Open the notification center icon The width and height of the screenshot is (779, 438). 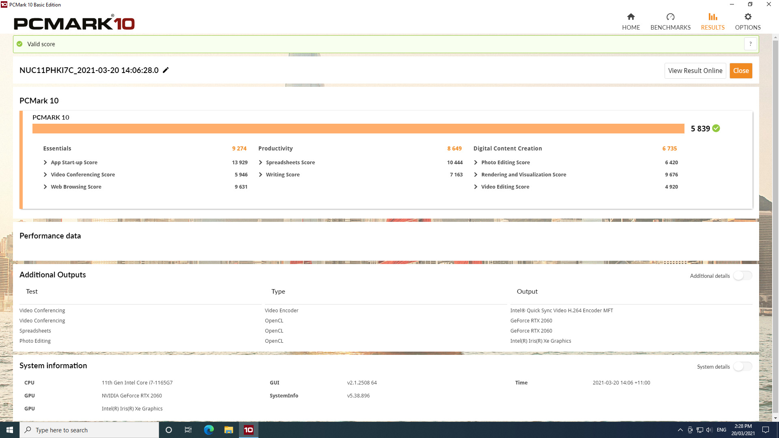pos(766,430)
